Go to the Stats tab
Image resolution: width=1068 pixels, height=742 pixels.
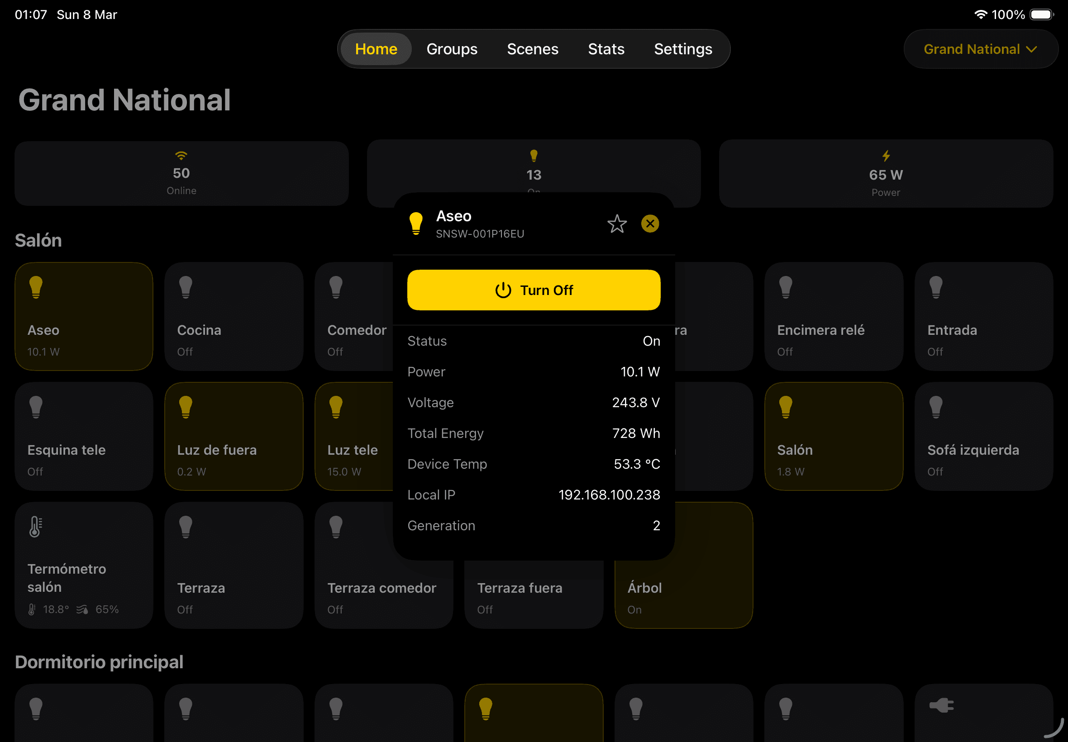(606, 49)
